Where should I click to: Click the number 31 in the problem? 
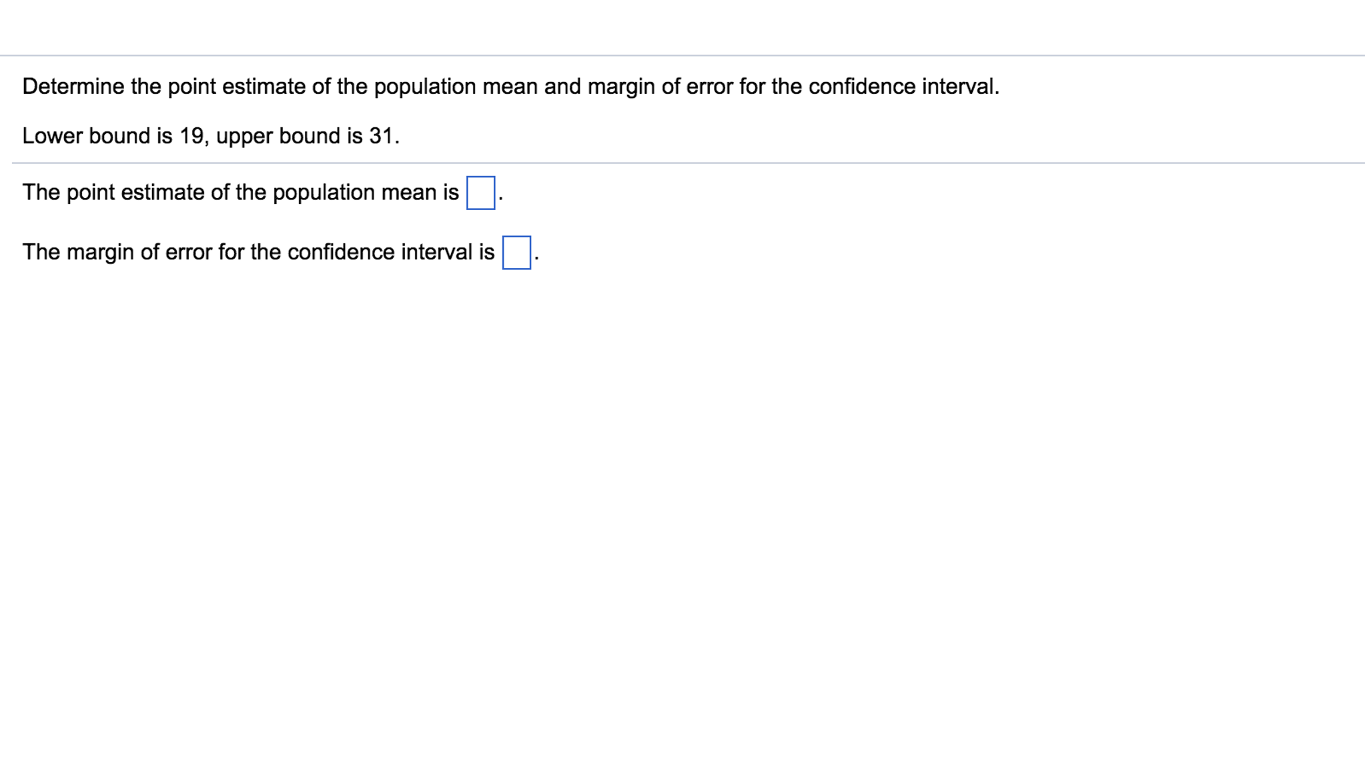pyautogui.click(x=380, y=135)
